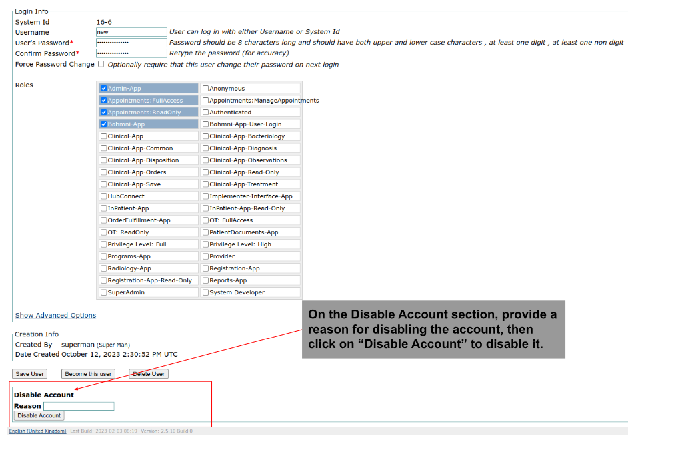Image resolution: width=680 pixels, height=450 pixels.
Task: Tick OrderFulfillment-App role
Action: [103, 220]
